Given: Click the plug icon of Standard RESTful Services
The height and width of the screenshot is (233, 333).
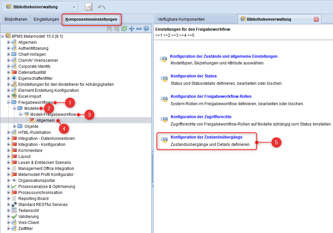Looking at the screenshot, I should 14,204.
